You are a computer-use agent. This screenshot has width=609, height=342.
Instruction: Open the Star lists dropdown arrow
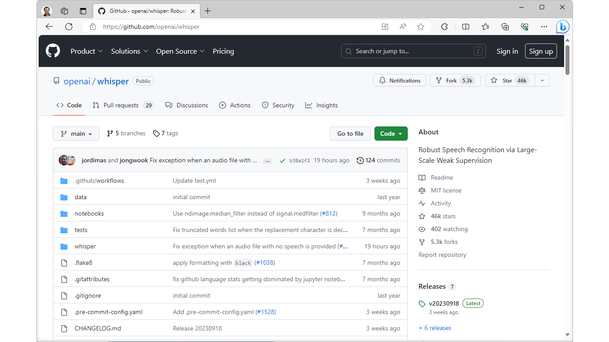(x=542, y=80)
